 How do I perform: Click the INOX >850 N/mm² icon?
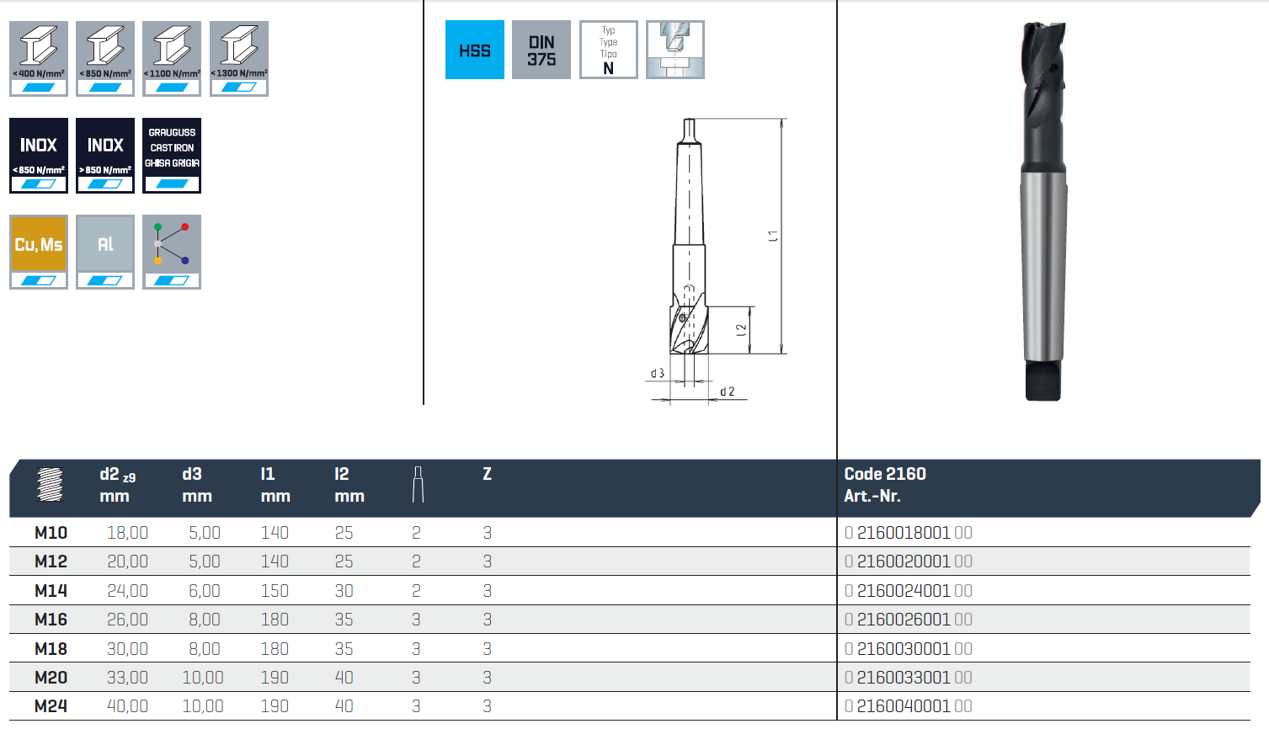point(105,155)
